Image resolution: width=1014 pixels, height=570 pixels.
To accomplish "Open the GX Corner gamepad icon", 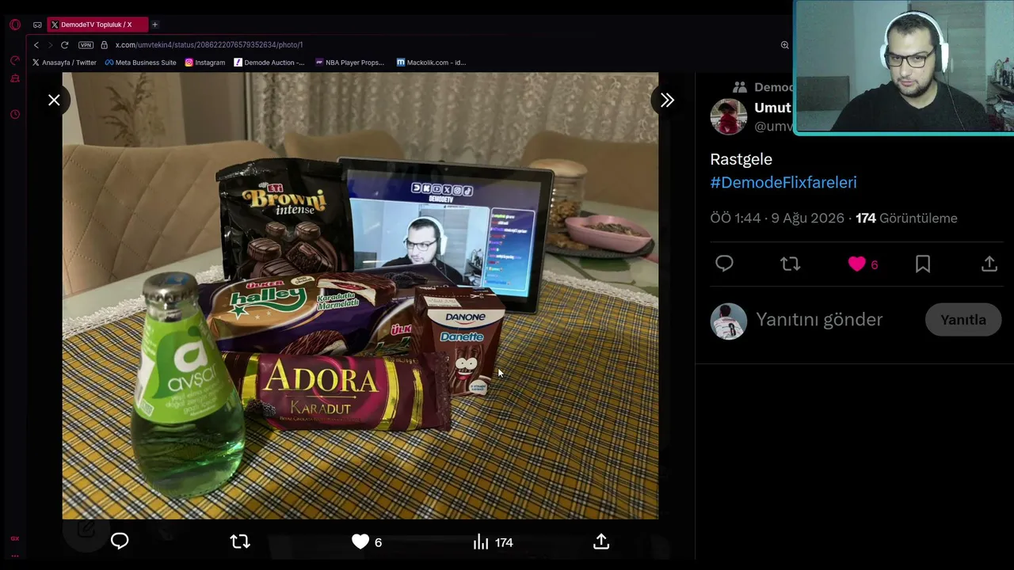I will (x=37, y=25).
